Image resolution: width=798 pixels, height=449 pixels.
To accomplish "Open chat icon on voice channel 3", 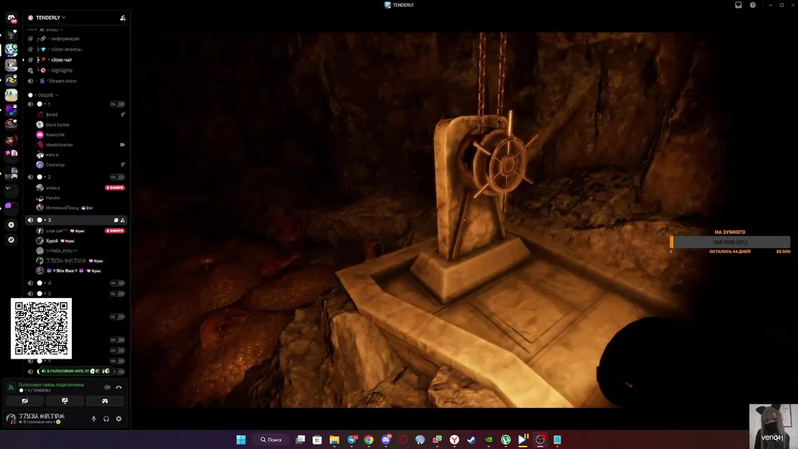I will (116, 220).
